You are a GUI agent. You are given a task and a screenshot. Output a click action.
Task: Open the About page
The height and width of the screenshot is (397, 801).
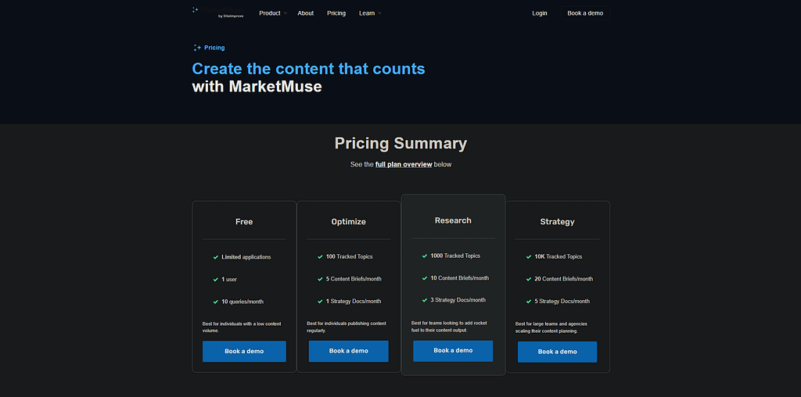tap(306, 13)
